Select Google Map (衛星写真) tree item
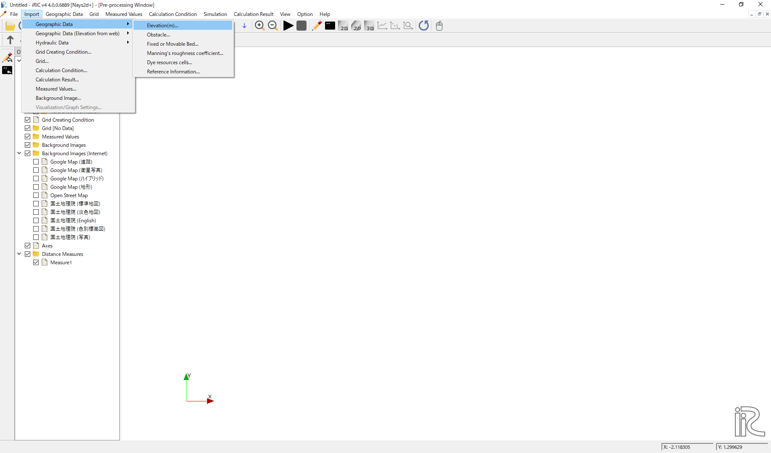 point(76,170)
